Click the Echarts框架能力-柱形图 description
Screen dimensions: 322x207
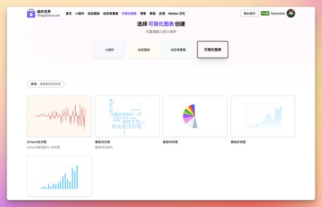[43, 147]
